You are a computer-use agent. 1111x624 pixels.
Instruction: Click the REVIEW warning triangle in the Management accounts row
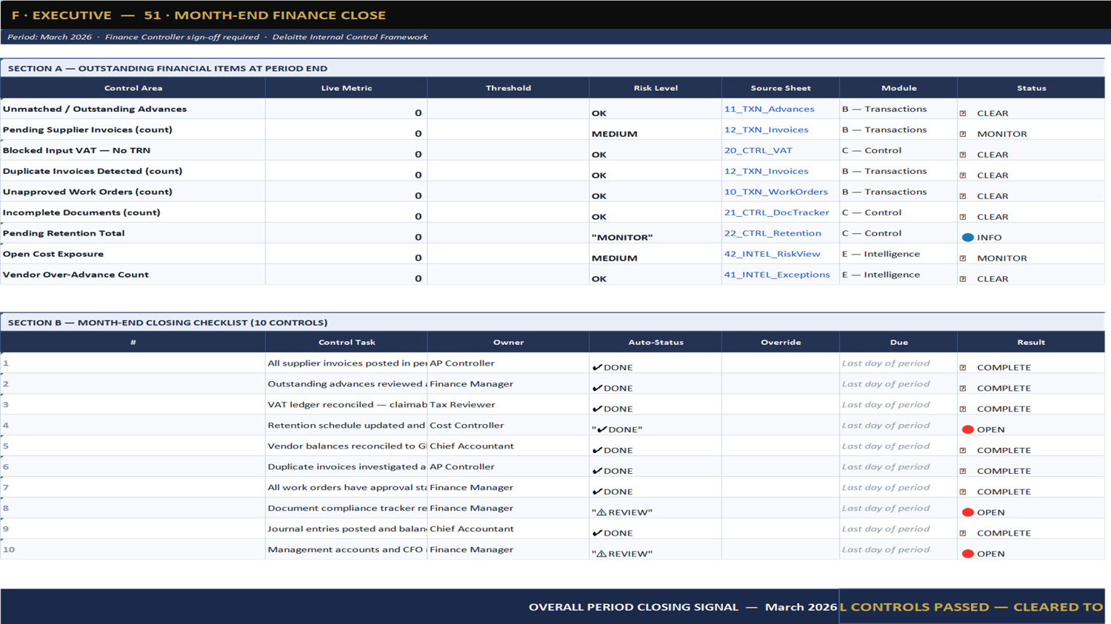(x=601, y=554)
